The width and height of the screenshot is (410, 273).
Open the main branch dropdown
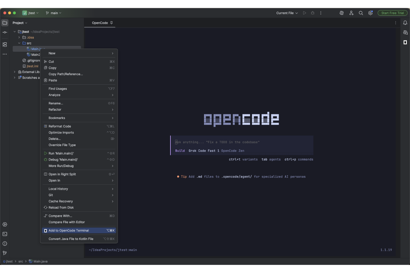tap(54, 13)
